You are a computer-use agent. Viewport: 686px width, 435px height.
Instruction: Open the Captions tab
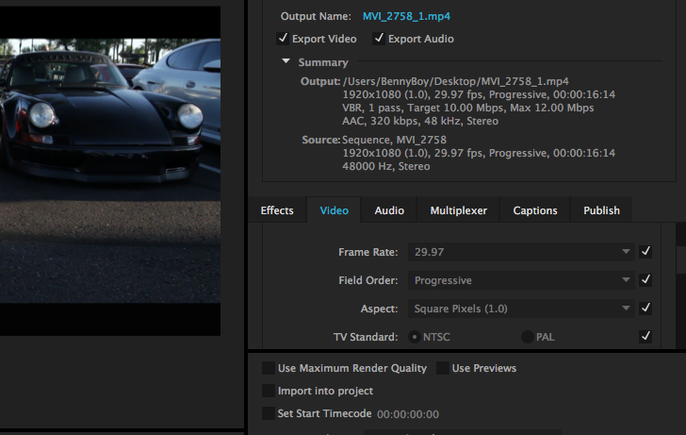click(534, 210)
